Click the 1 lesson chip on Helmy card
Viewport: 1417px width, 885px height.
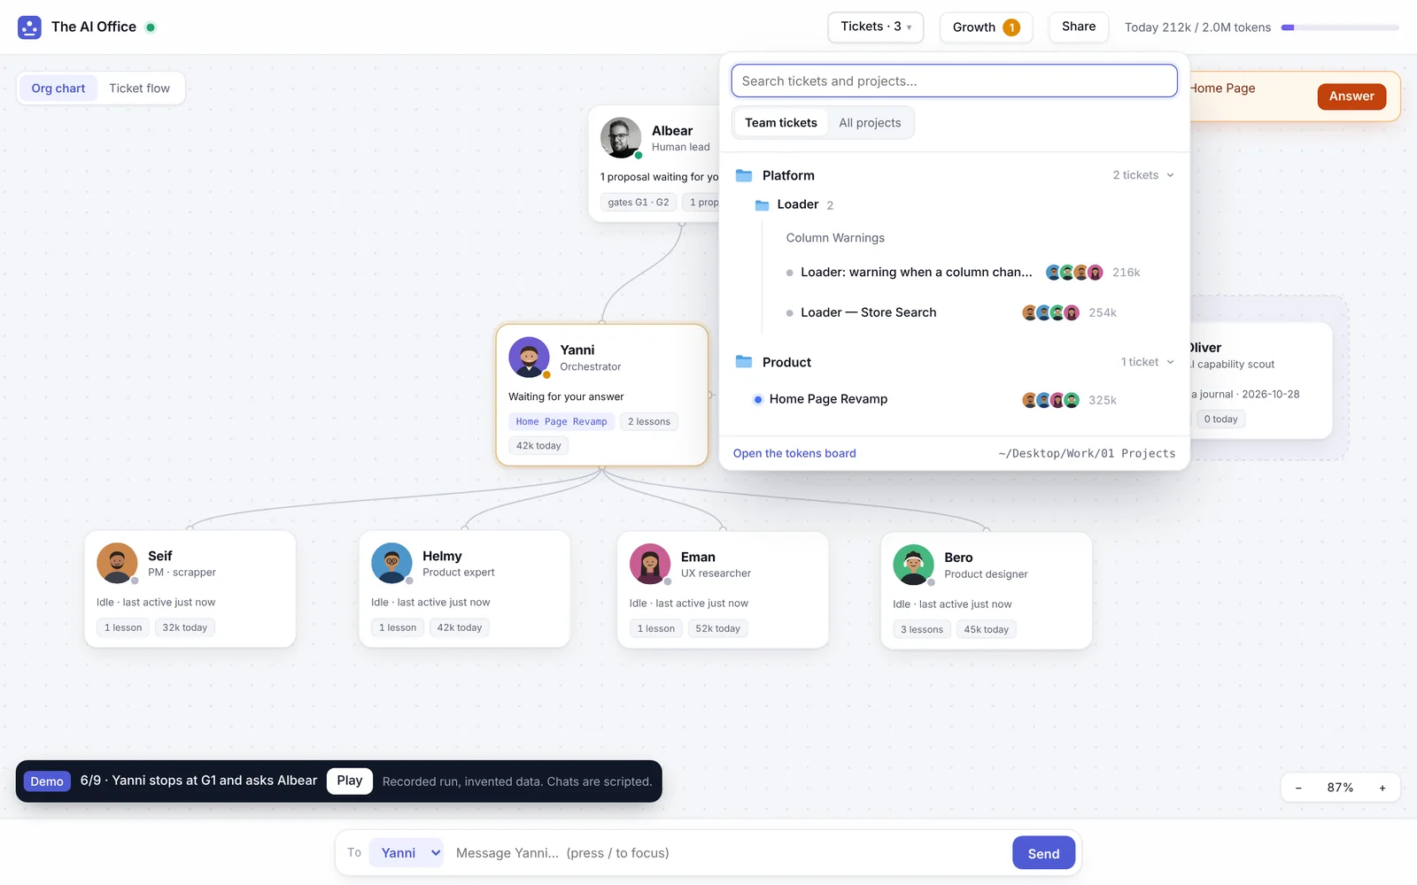click(x=398, y=627)
